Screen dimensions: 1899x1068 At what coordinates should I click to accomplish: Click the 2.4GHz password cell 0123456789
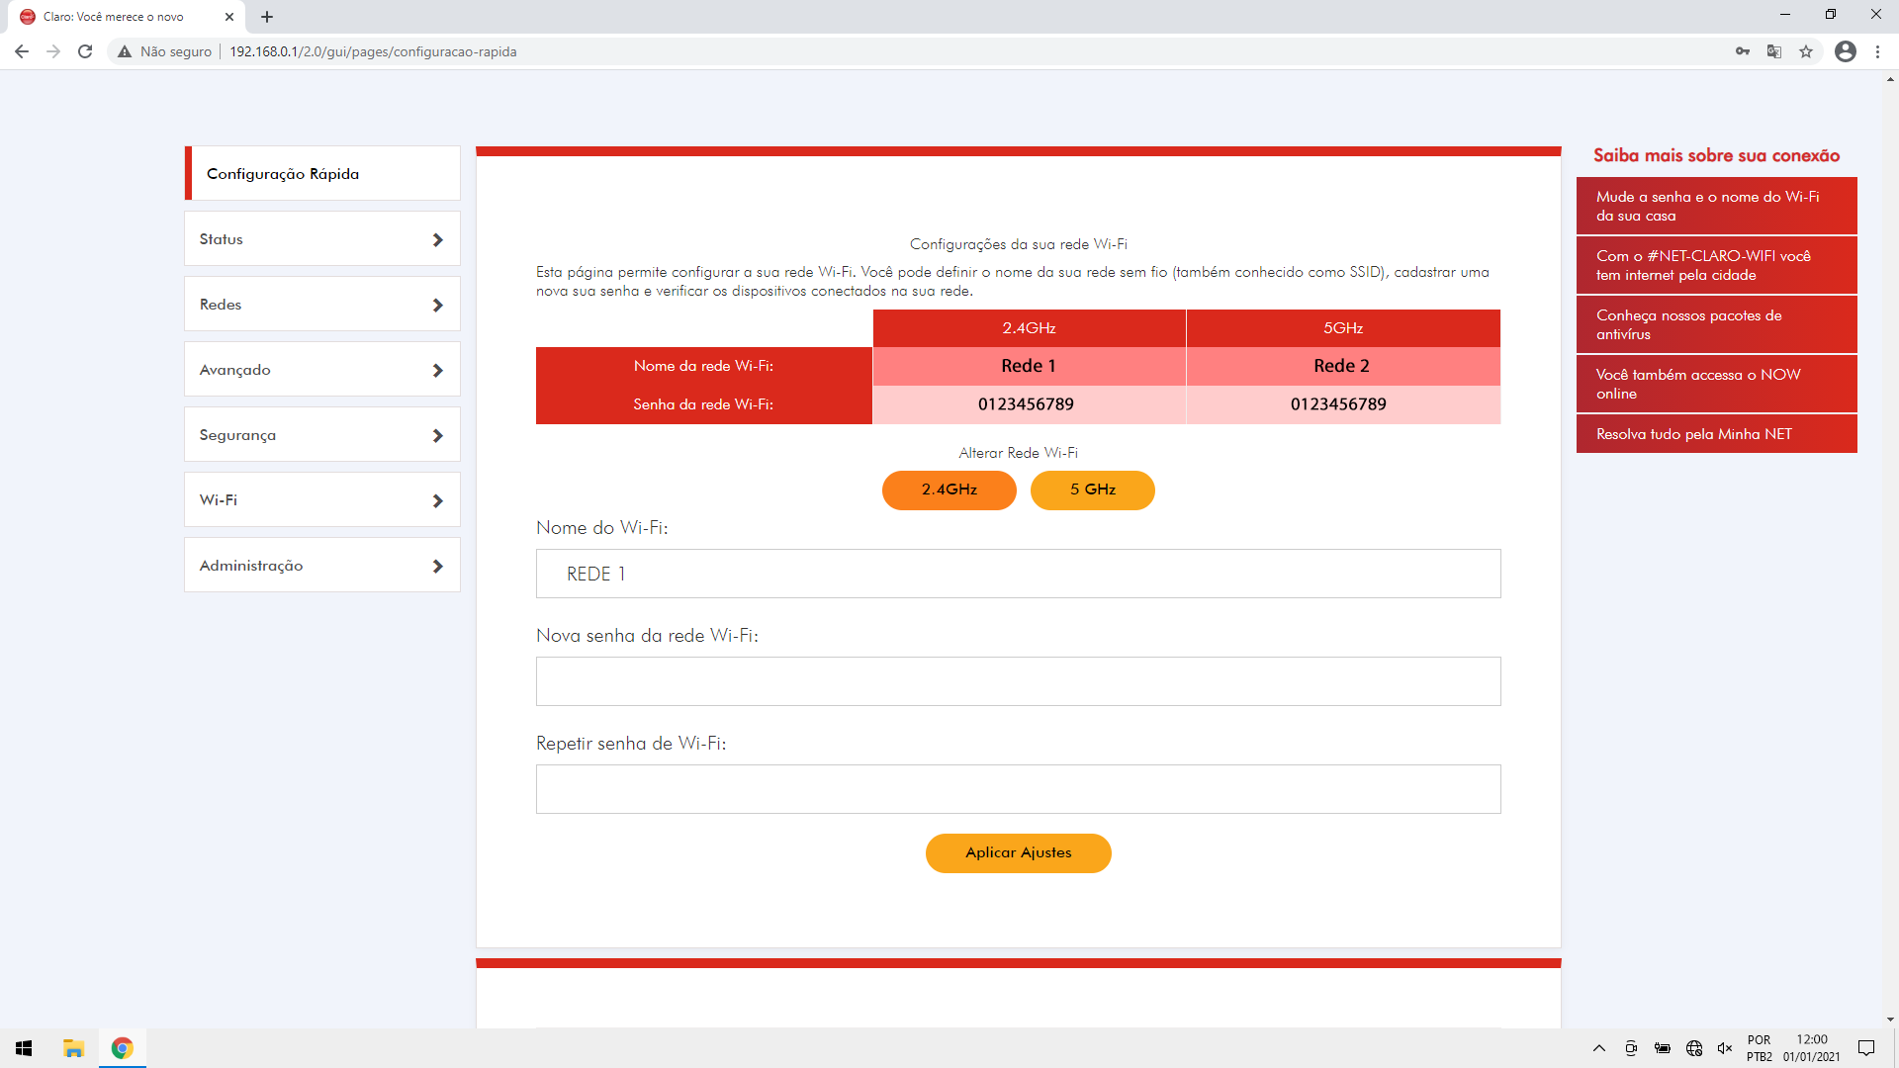point(1029,404)
